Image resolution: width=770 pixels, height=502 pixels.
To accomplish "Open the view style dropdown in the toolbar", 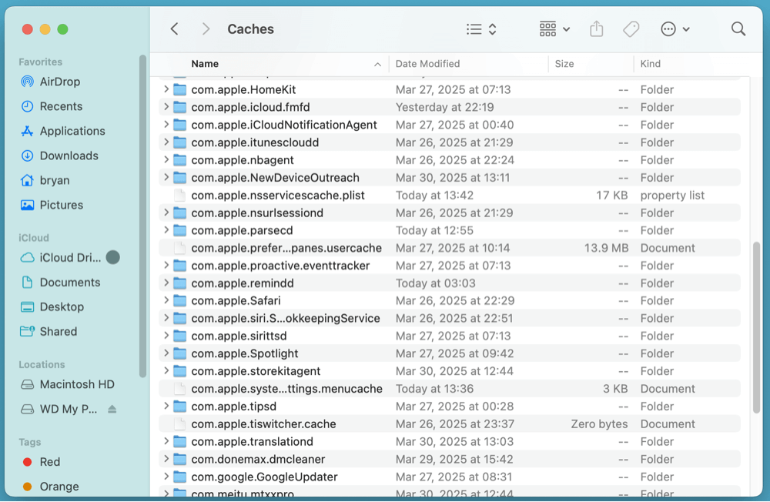I will tap(480, 28).
